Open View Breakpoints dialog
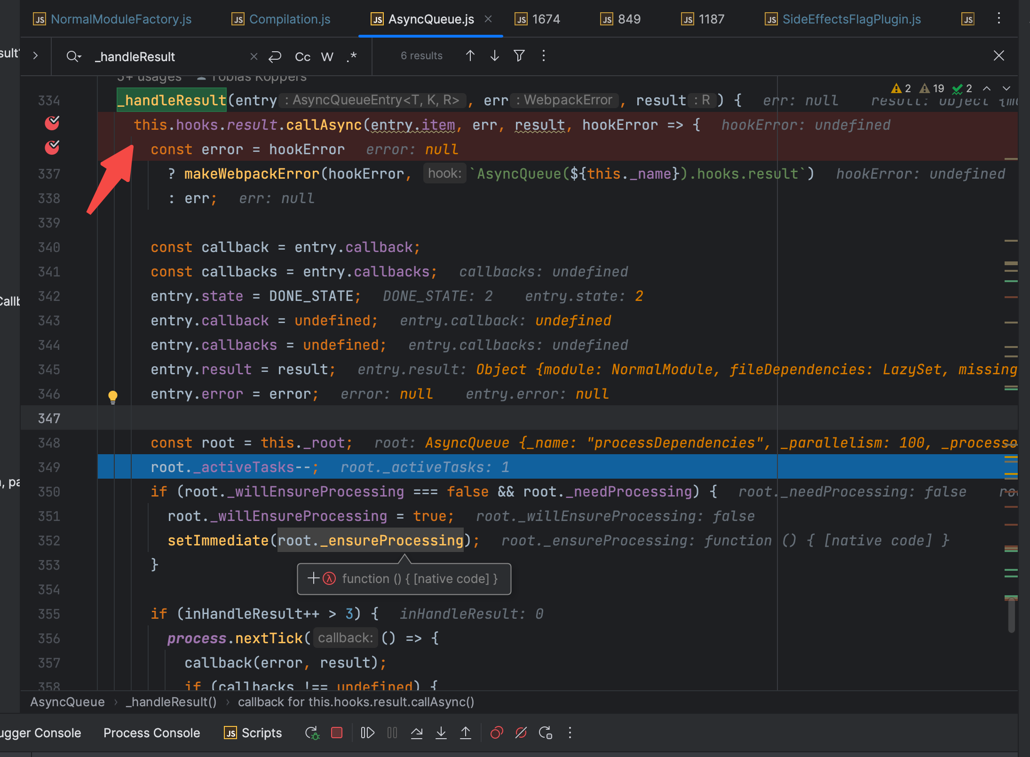 click(x=497, y=733)
